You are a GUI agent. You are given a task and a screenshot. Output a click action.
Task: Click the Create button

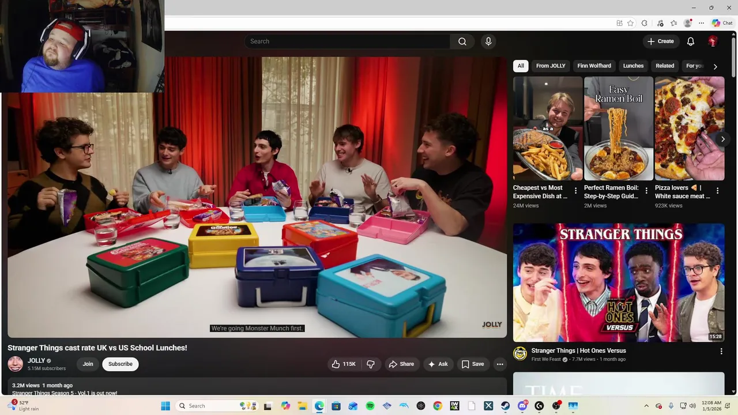coord(661,41)
